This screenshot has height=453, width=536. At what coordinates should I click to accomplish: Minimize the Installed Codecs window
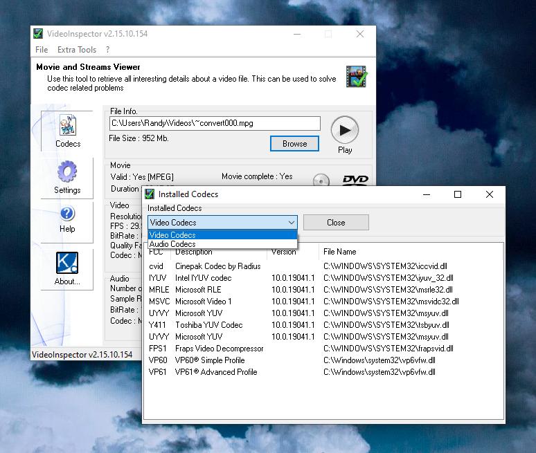point(427,194)
